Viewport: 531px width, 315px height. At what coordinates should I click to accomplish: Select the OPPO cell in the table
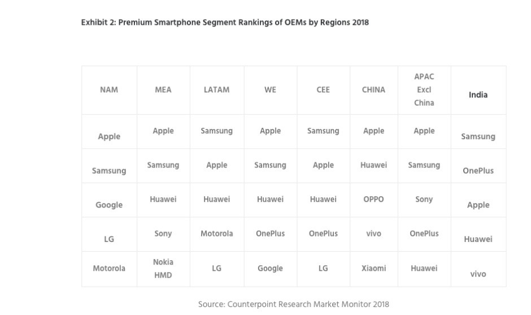point(373,200)
